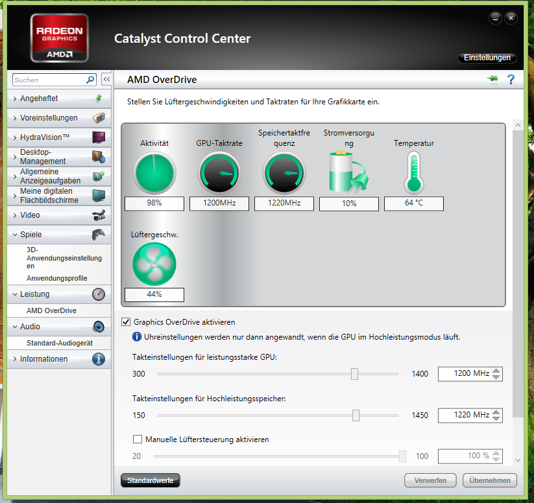Click the Speichertaktfrequenz gauge dial

tap(284, 173)
